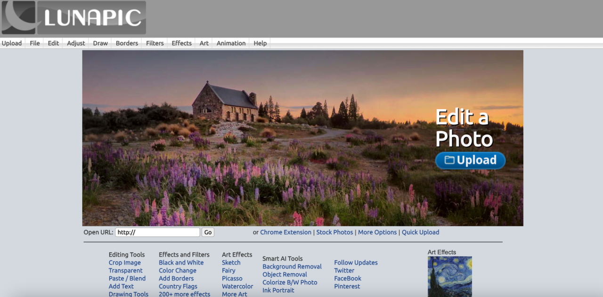The height and width of the screenshot is (297, 603).
Task: Open the File menu
Action: point(35,43)
